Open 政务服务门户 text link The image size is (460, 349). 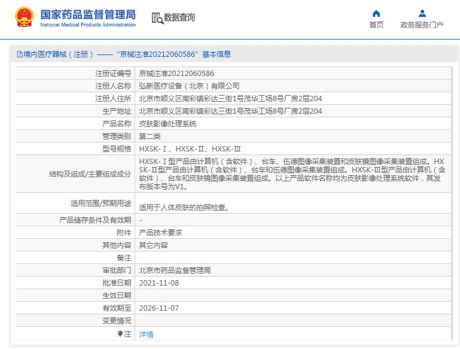point(422,25)
